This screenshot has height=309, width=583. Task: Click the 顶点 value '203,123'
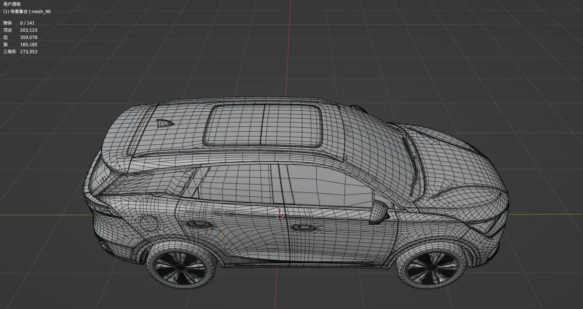29,30
